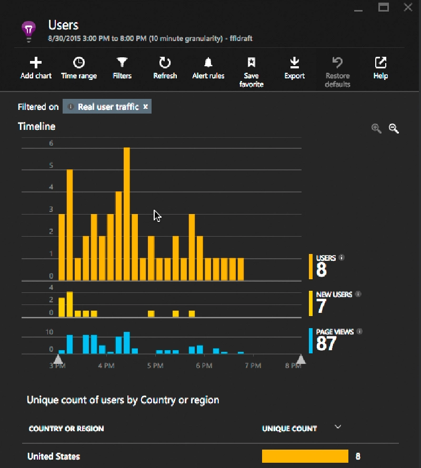Viewport: 421px width, 468px height.
Task: Remove the Real user traffic filter
Action: (x=146, y=107)
